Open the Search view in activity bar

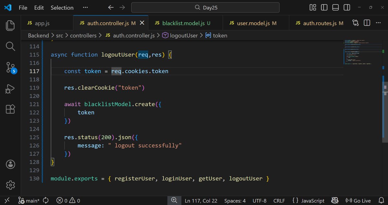pos(10,46)
